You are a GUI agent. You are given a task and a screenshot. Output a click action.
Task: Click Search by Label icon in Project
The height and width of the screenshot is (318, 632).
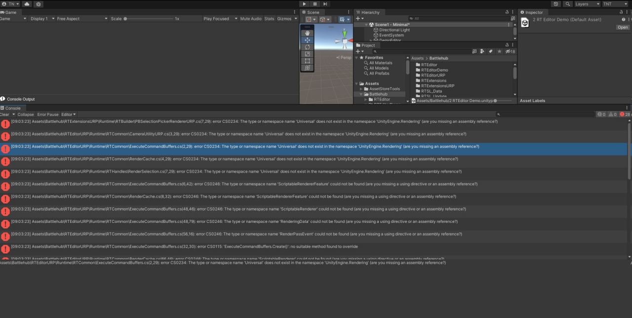click(x=491, y=51)
